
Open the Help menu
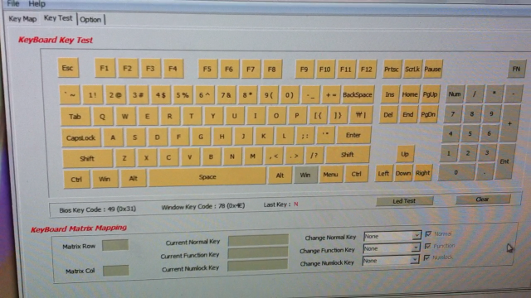click(x=37, y=4)
